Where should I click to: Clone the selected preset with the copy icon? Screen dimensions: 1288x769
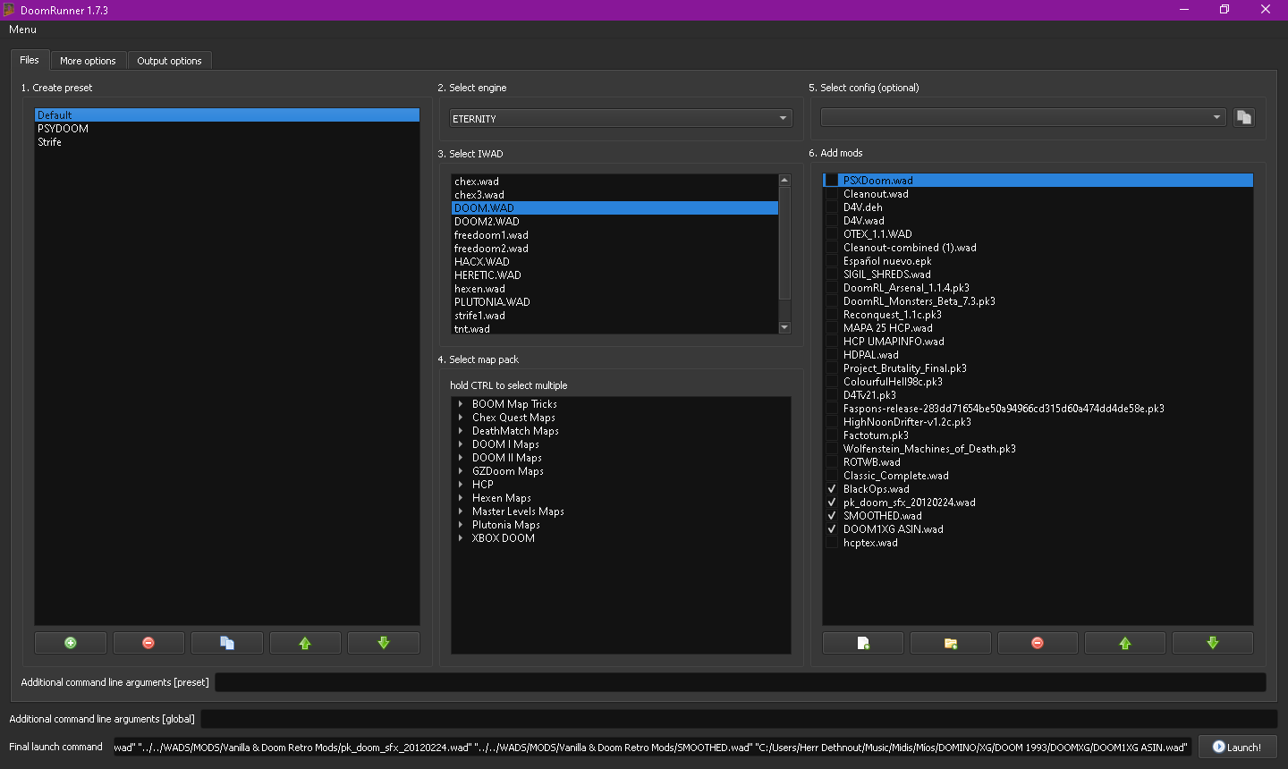tap(227, 643)
